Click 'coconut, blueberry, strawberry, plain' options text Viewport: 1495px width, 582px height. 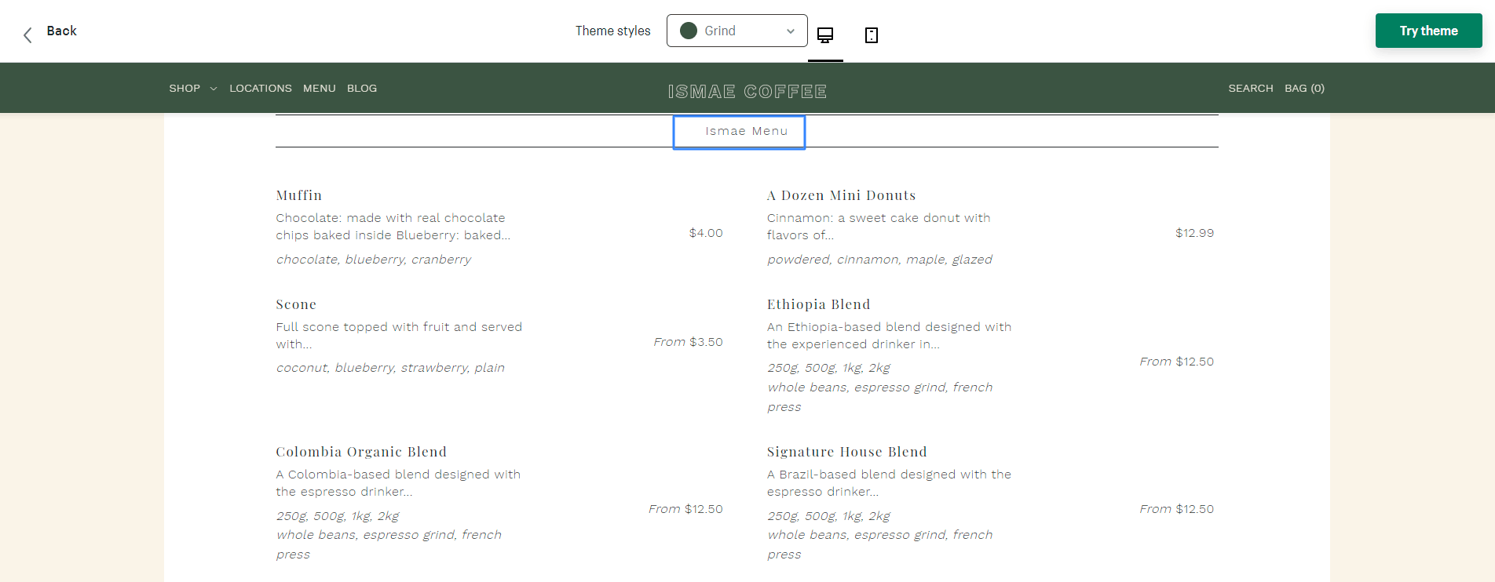click(x=390, y=368)
